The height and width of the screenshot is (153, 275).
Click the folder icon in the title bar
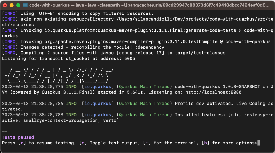25,5
